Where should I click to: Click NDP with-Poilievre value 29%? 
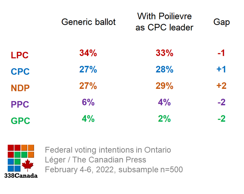click(165, 86)
